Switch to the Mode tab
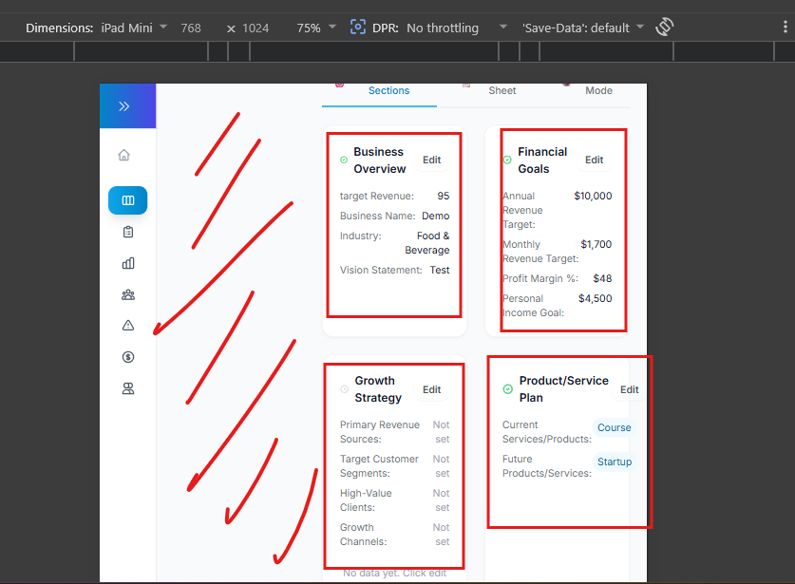The image size is (795, 584). point(598,91)
